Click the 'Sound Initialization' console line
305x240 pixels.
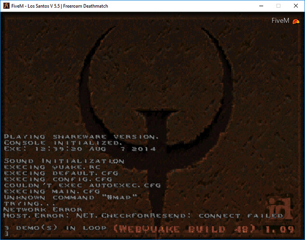point(64,161)
